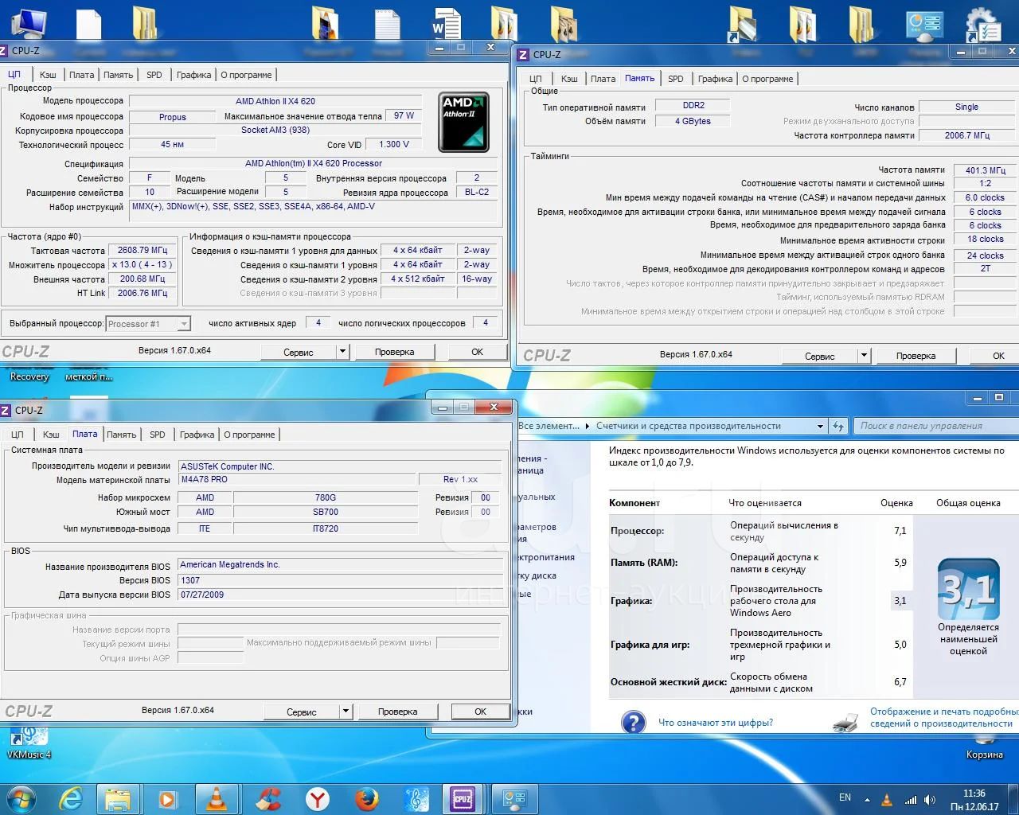Open Сервис dropdown arrow in ЦП window

[x=342, y=351]
